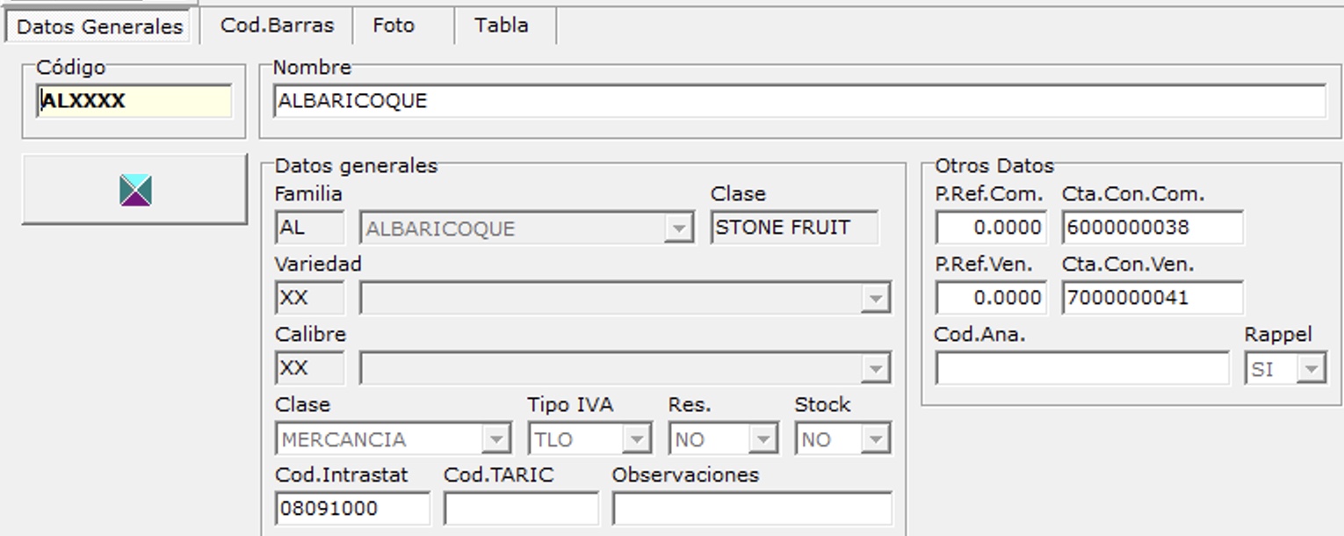
Task: Switch to the Cod.Barras tab
Action: point(277,25)
